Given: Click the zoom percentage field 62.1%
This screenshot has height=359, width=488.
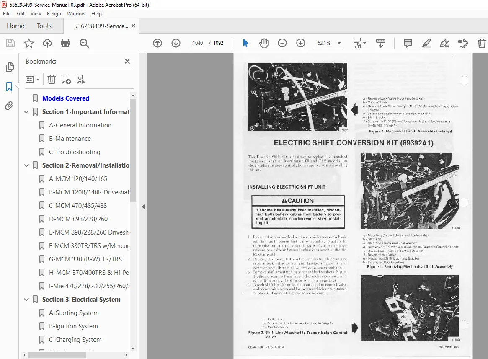Looking at the screenshot, I should pyautogui.click(x=324, y=43).
